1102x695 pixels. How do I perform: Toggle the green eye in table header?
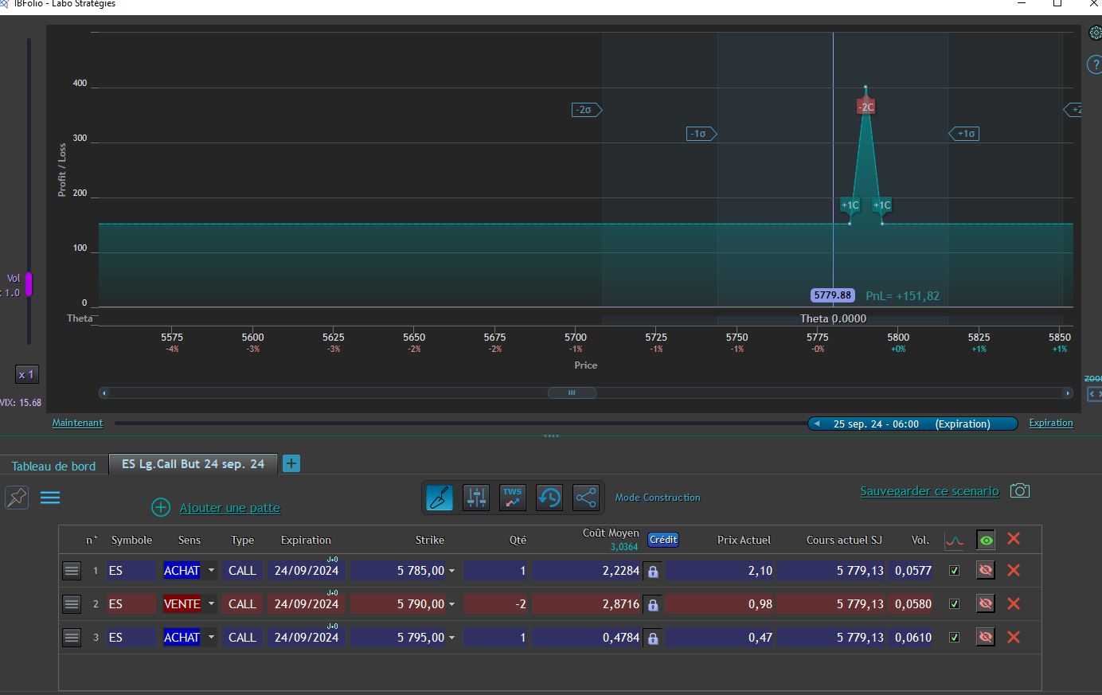click(986, 541)
